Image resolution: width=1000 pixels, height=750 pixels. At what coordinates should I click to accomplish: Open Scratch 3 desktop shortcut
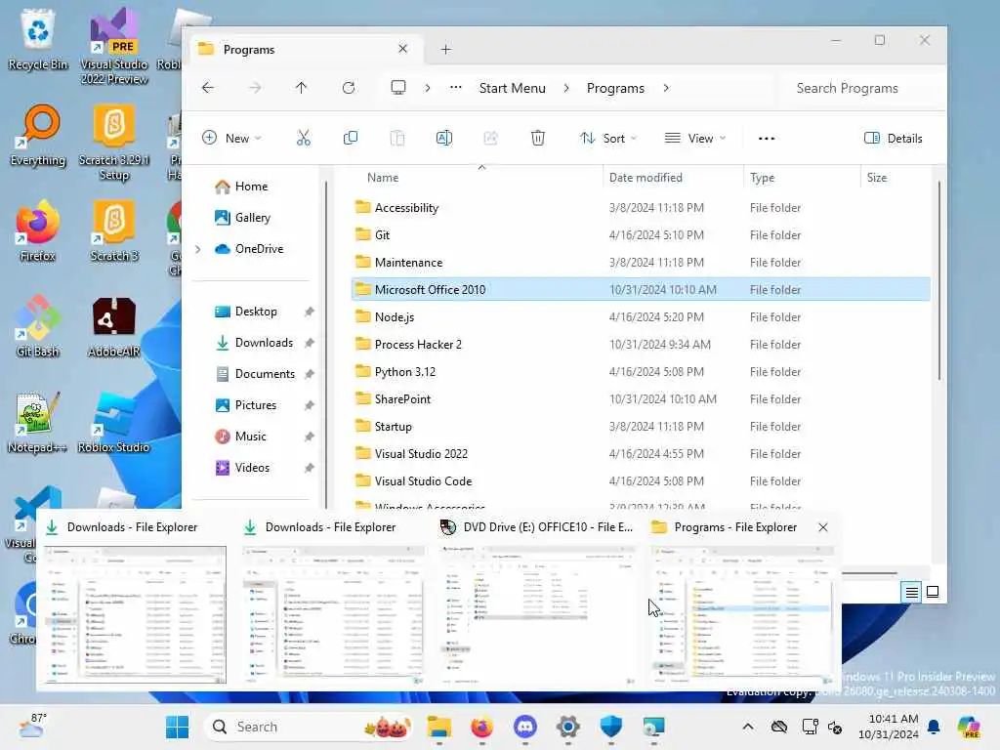(114, 230)
